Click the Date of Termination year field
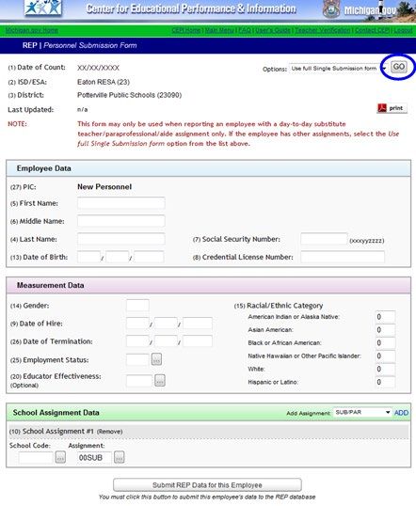The height and width of the screenshot is (506, 416). (x=198, y=341)
